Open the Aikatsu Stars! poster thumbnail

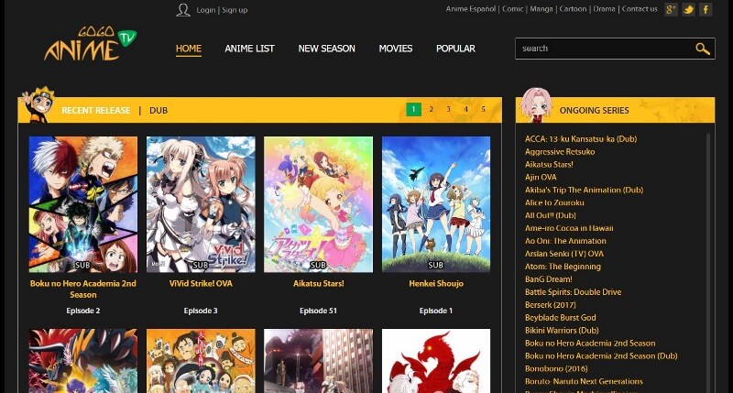pyautogui.click(x=318, y=204)
